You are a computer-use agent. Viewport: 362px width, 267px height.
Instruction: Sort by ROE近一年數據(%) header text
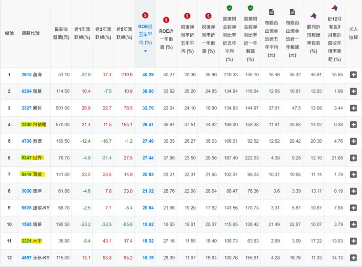(166, 39)
